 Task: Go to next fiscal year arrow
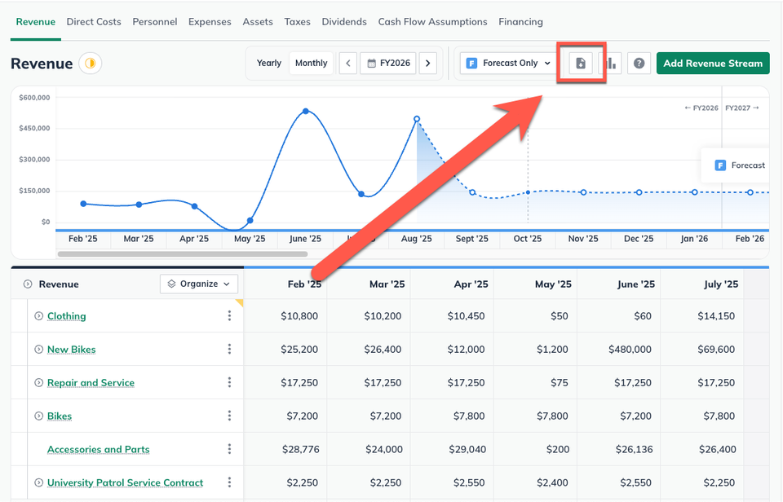[428, 64]
